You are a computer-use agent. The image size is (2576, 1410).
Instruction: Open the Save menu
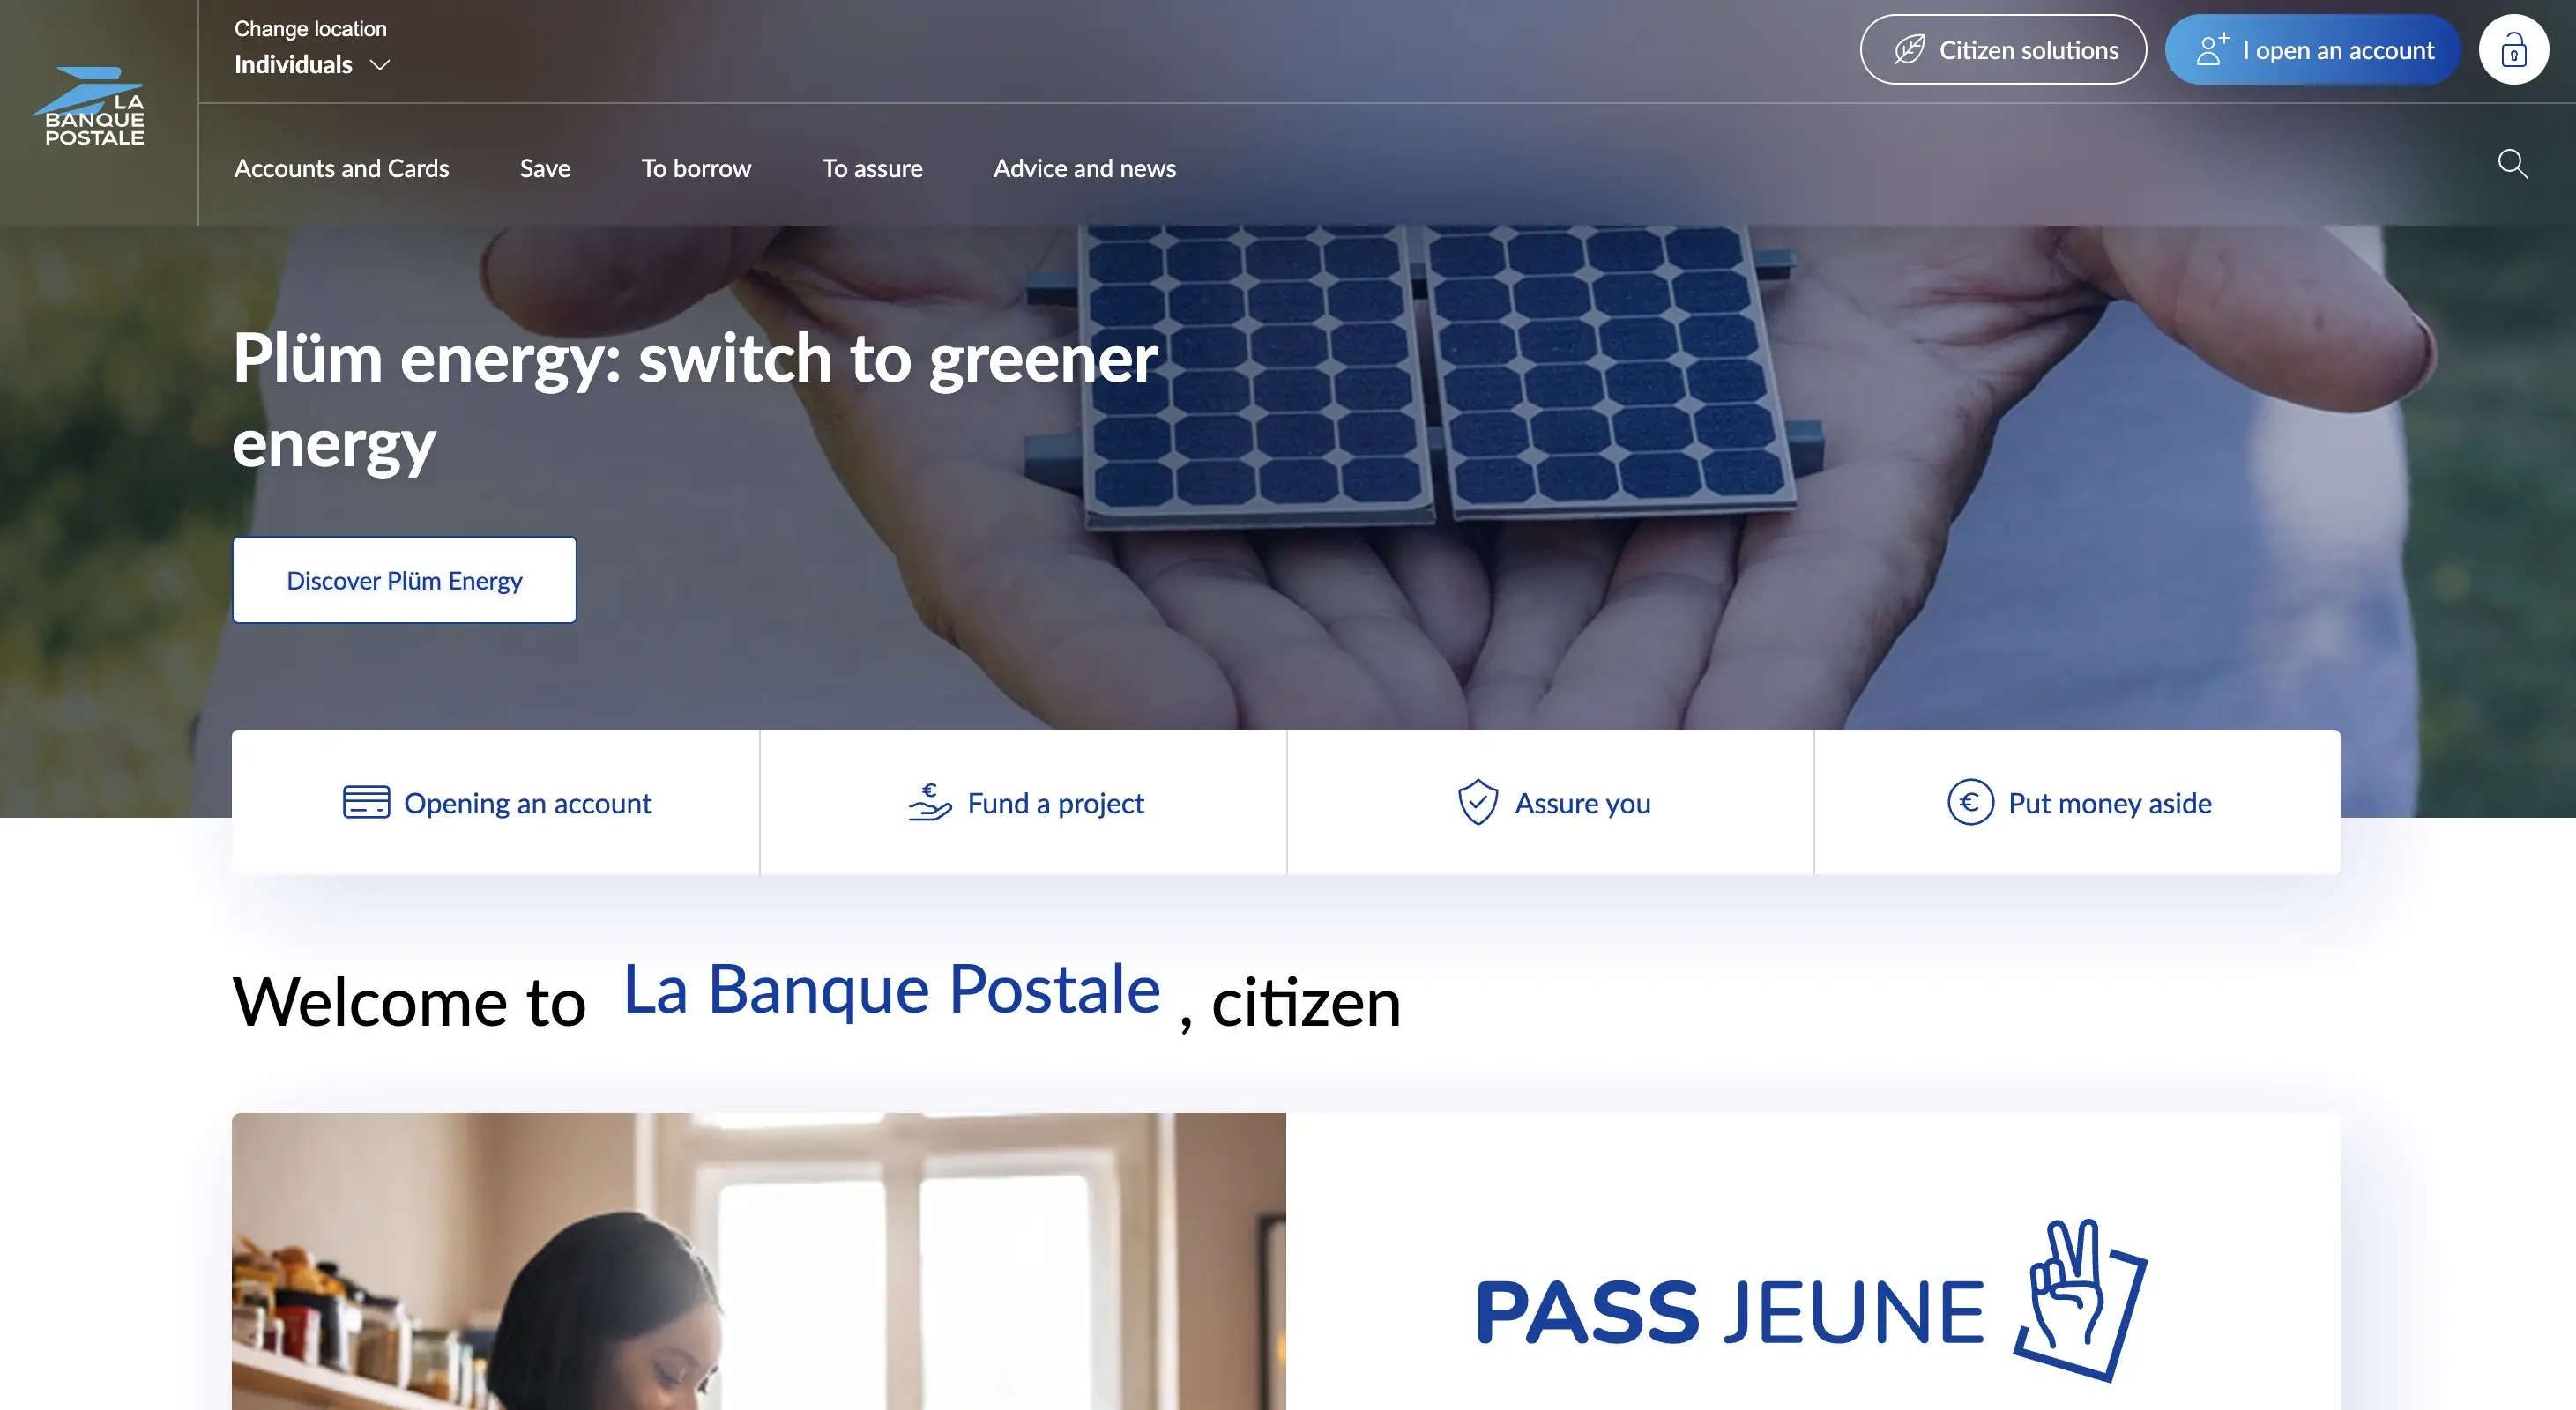pyautogui.click(x=545, y=169)
